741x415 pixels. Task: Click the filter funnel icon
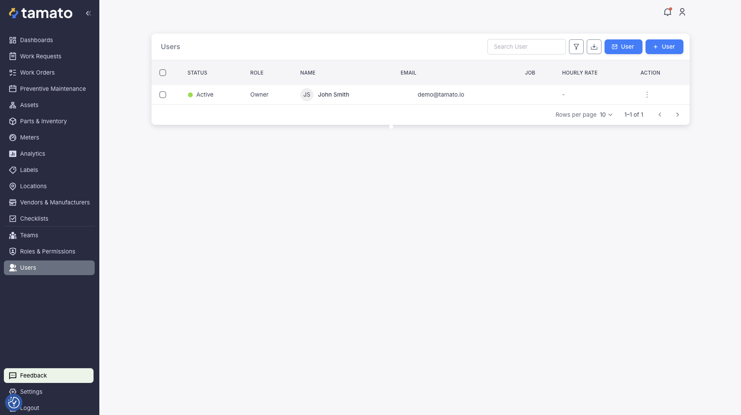(x=576, y=47)
